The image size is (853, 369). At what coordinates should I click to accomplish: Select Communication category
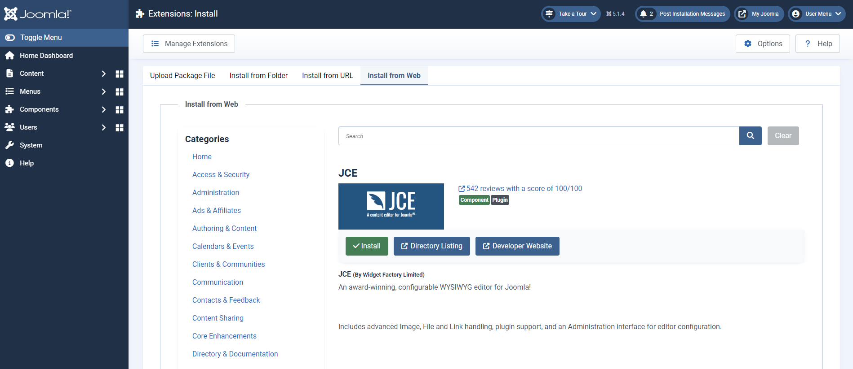[x=218, y=282]
